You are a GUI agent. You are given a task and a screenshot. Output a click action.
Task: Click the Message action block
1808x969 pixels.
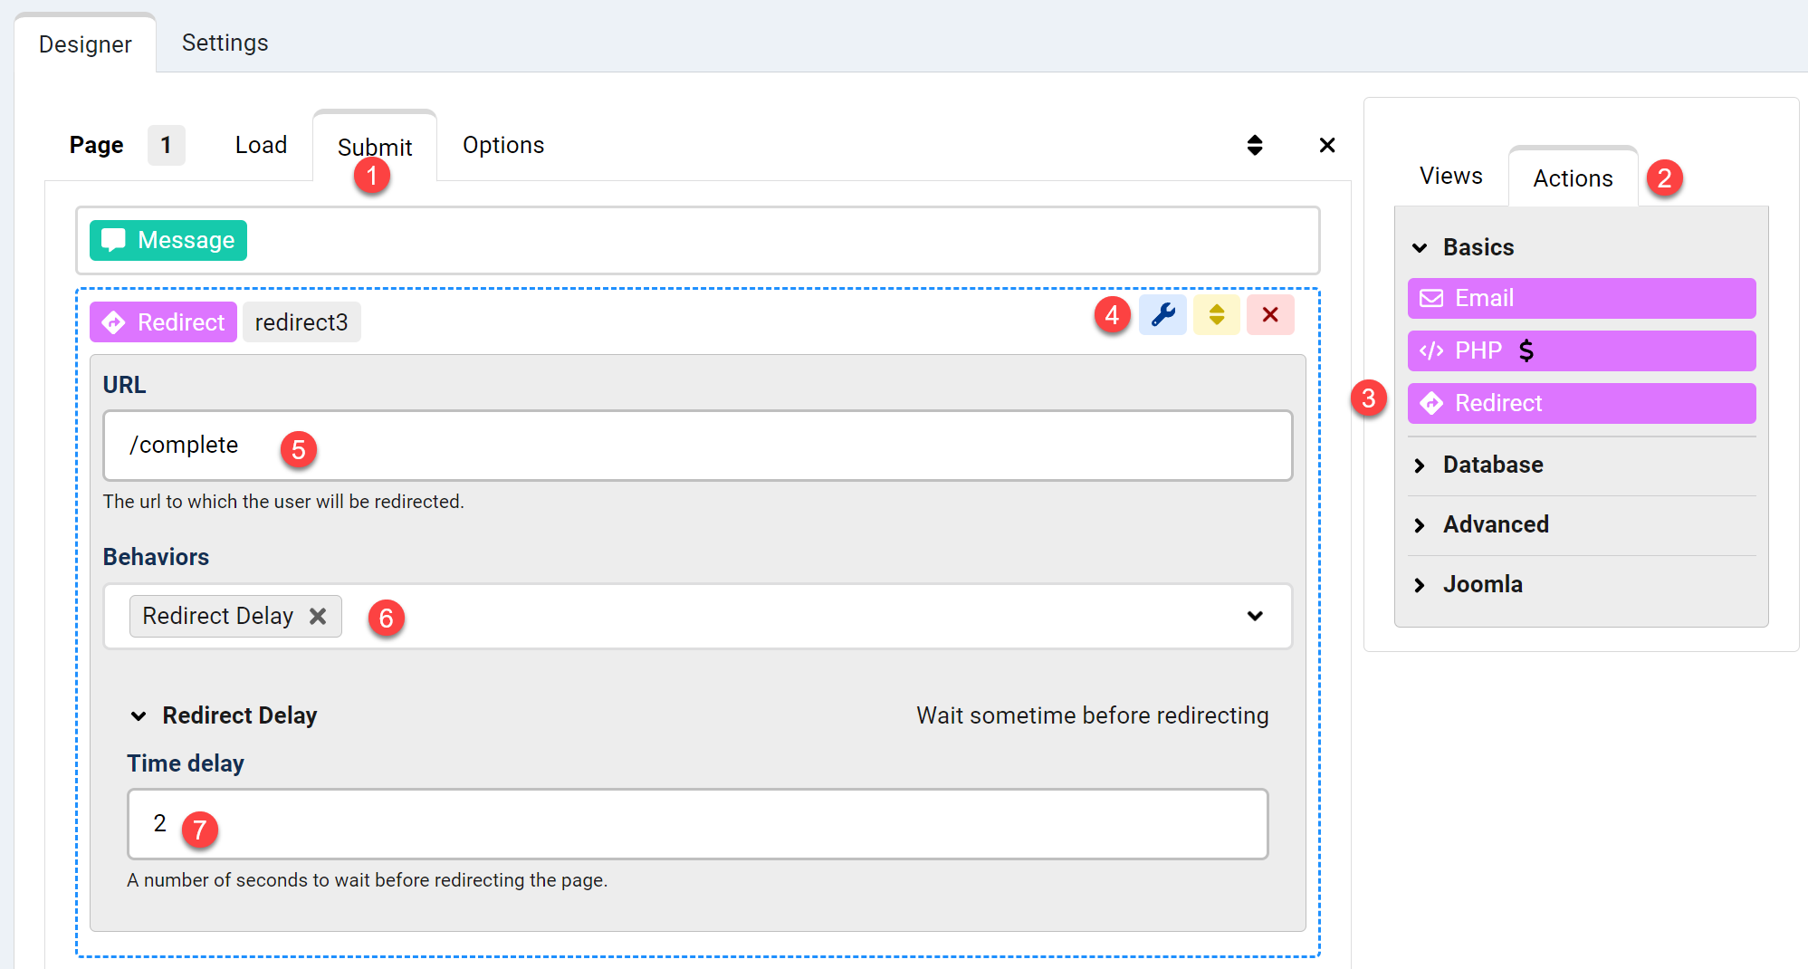168,240
